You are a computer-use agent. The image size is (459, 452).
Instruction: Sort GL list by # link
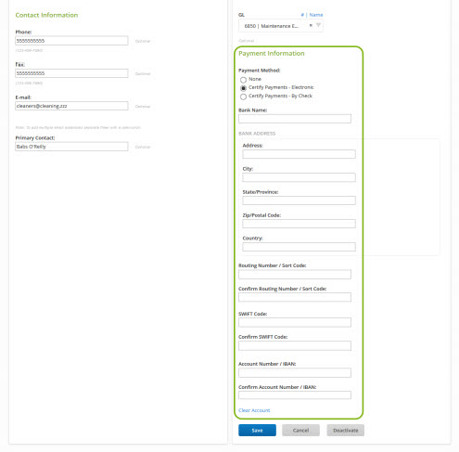click(x=302, y=15)
